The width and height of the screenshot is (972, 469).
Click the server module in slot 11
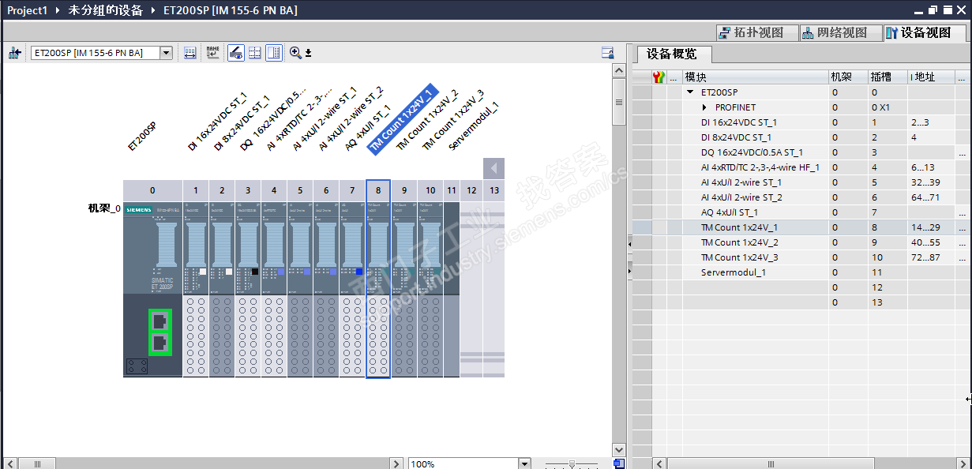tap(452, 289)
